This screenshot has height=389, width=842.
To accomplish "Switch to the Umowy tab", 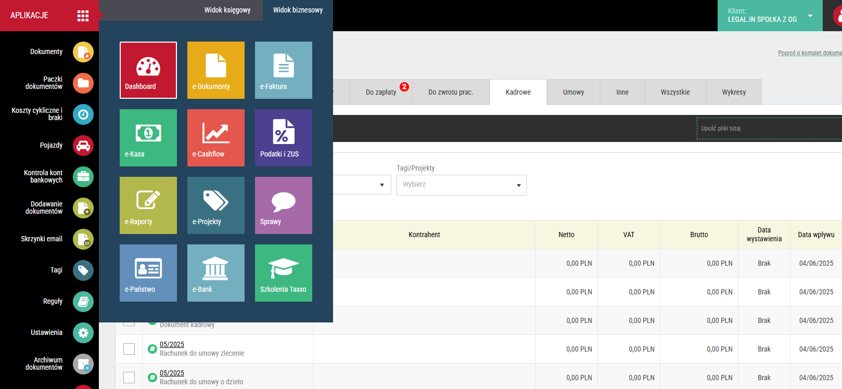I will click(573, 92).
